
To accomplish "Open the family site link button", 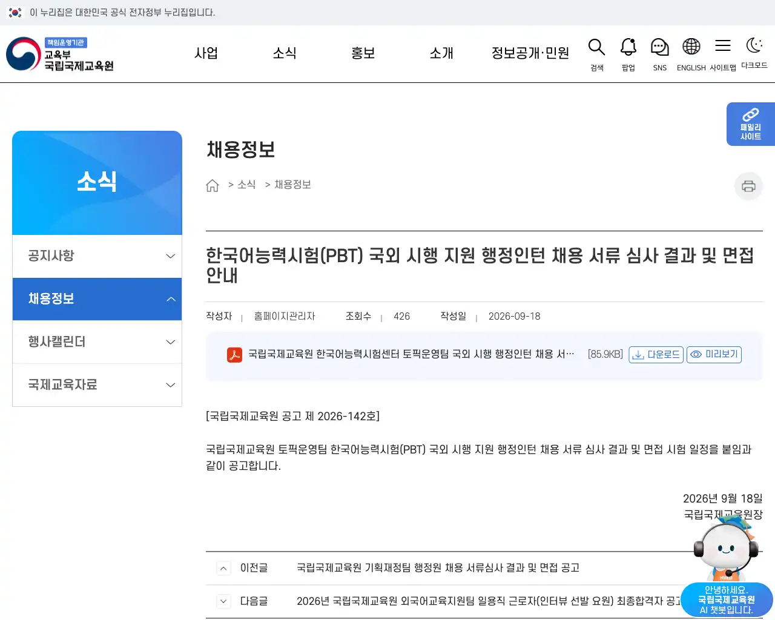I will tap(751, 124).
